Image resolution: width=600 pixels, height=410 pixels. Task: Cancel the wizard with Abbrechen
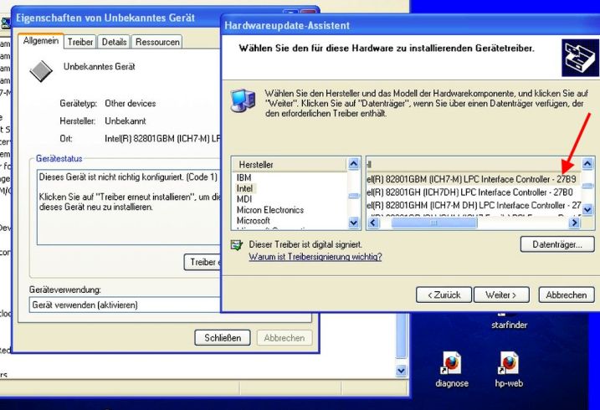pos(567,295)
